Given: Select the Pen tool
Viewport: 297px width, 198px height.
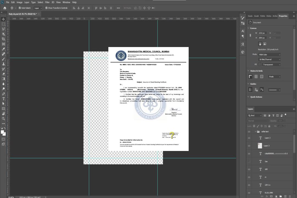Looking at the screenshot, I should (x=3, y=94).
